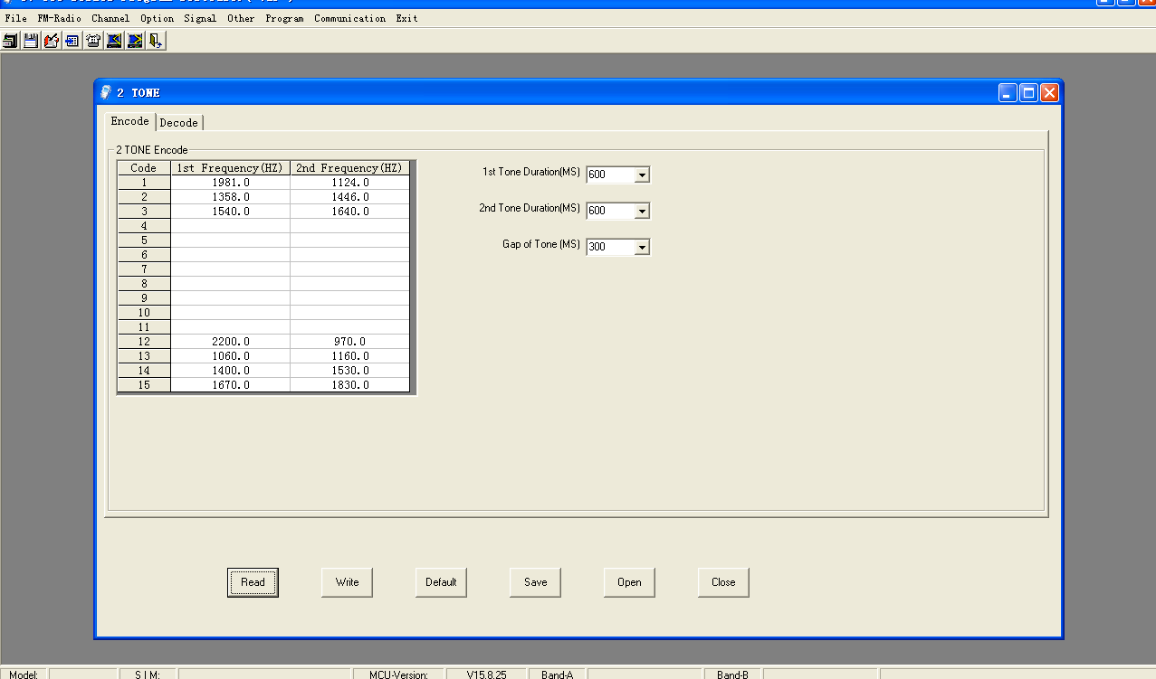Open the Communication menu
The height and width of the screenshot is (679, 1156).
[x=349, y=18]
